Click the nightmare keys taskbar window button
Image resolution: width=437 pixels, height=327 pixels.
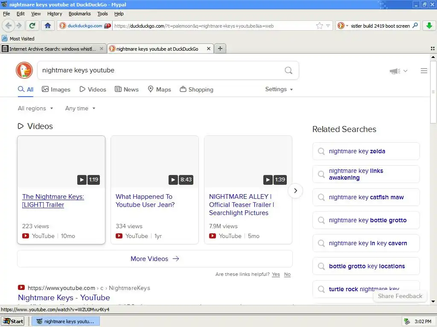(65, 321)
